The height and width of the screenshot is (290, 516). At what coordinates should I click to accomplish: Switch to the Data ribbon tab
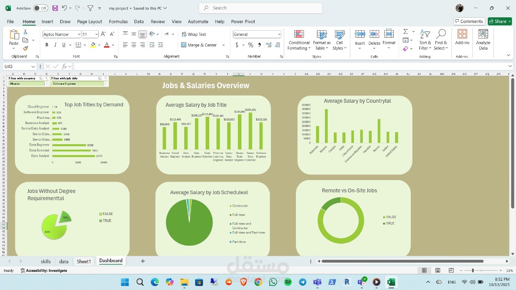pos(139,21)
